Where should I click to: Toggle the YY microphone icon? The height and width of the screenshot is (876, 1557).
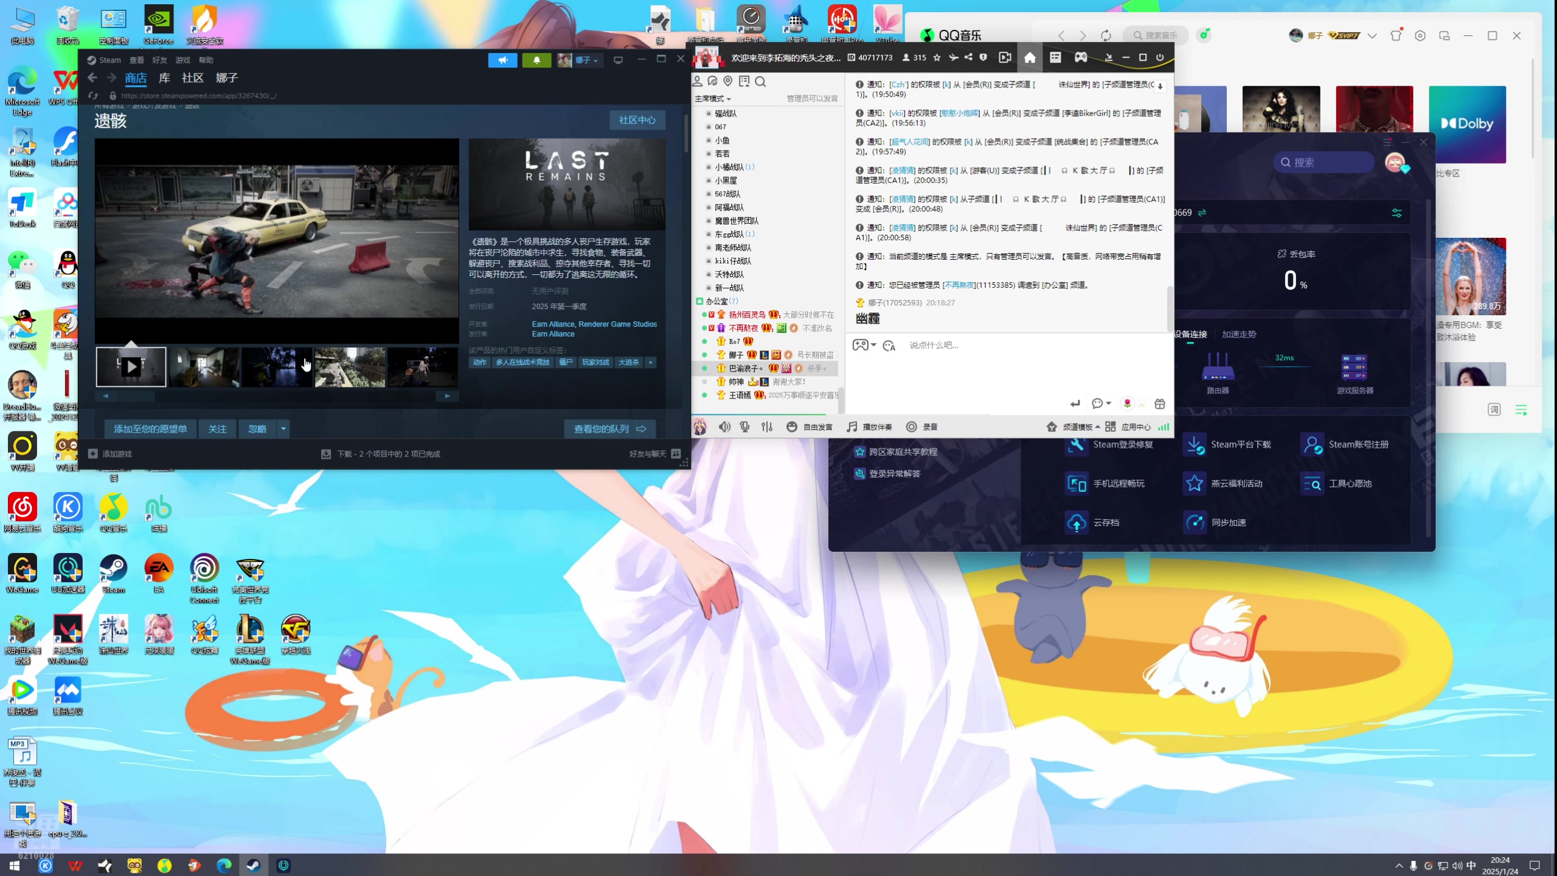[x=745, y=427]
